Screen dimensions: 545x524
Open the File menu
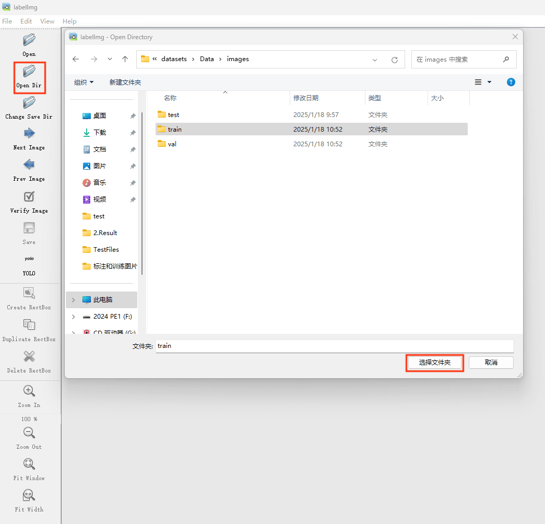point(7,21)
